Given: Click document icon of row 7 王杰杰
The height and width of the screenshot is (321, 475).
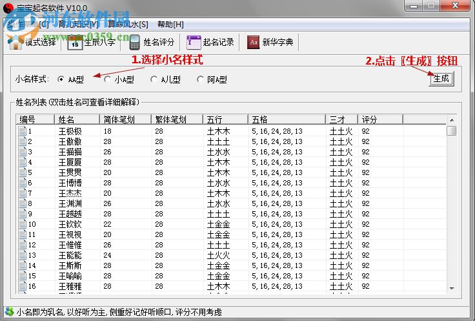Looking at the screenshot, I should click(22, 192).
